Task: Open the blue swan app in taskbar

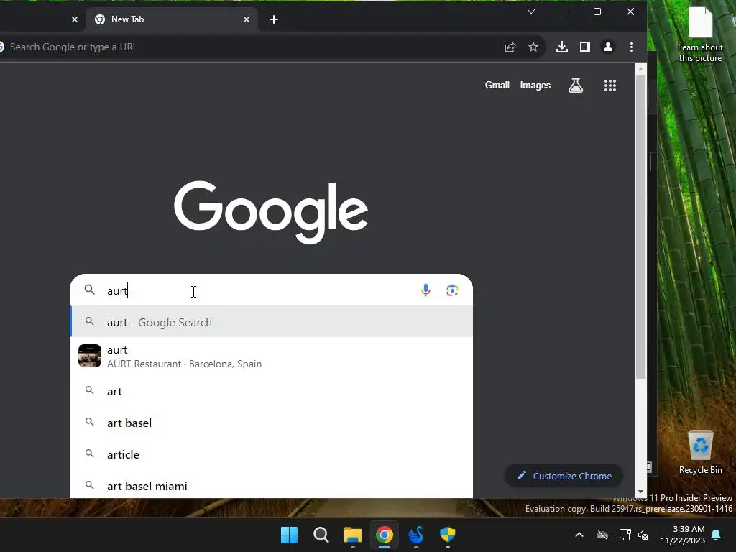Action: point(416,535)
